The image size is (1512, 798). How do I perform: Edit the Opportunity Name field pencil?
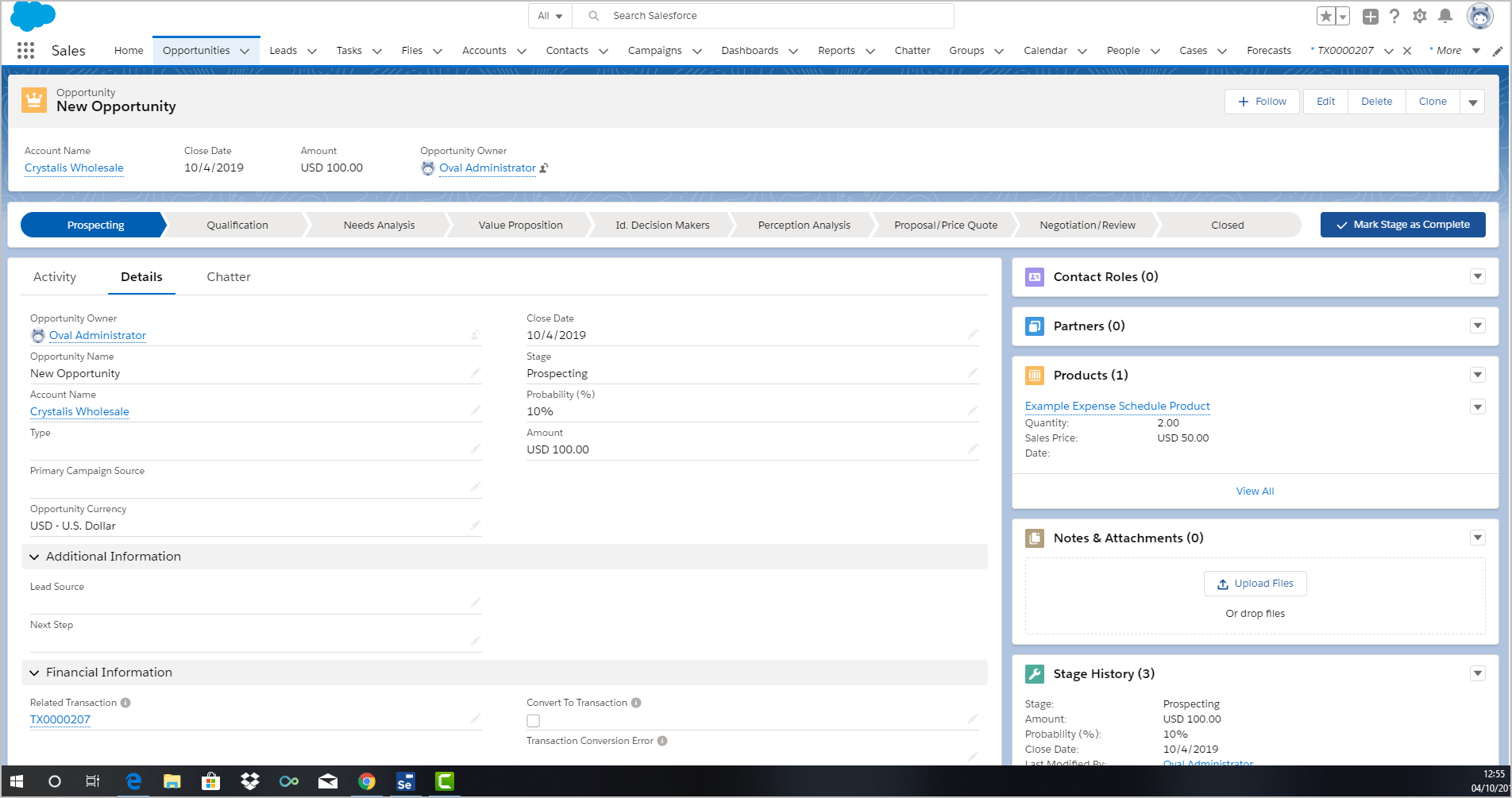pyautogui.click(x=476, y=372)
